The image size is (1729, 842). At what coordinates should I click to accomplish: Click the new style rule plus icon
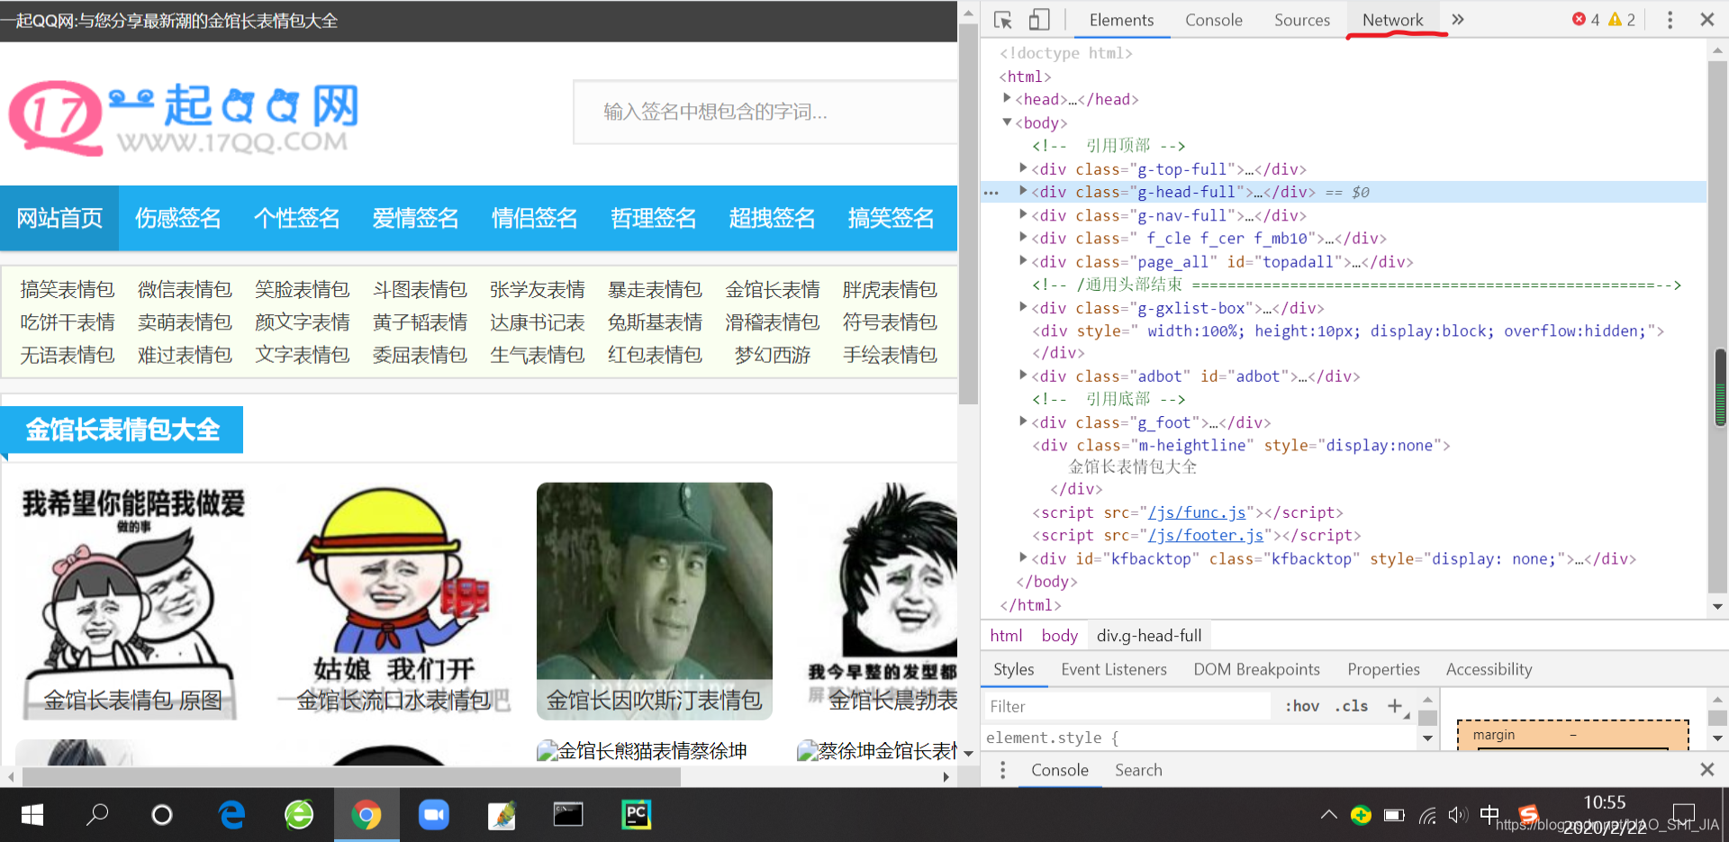pyautogui.click(x=1394, y=706)
